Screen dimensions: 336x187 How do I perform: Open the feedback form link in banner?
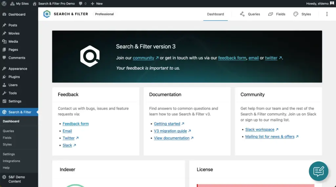tap(232, 58)
